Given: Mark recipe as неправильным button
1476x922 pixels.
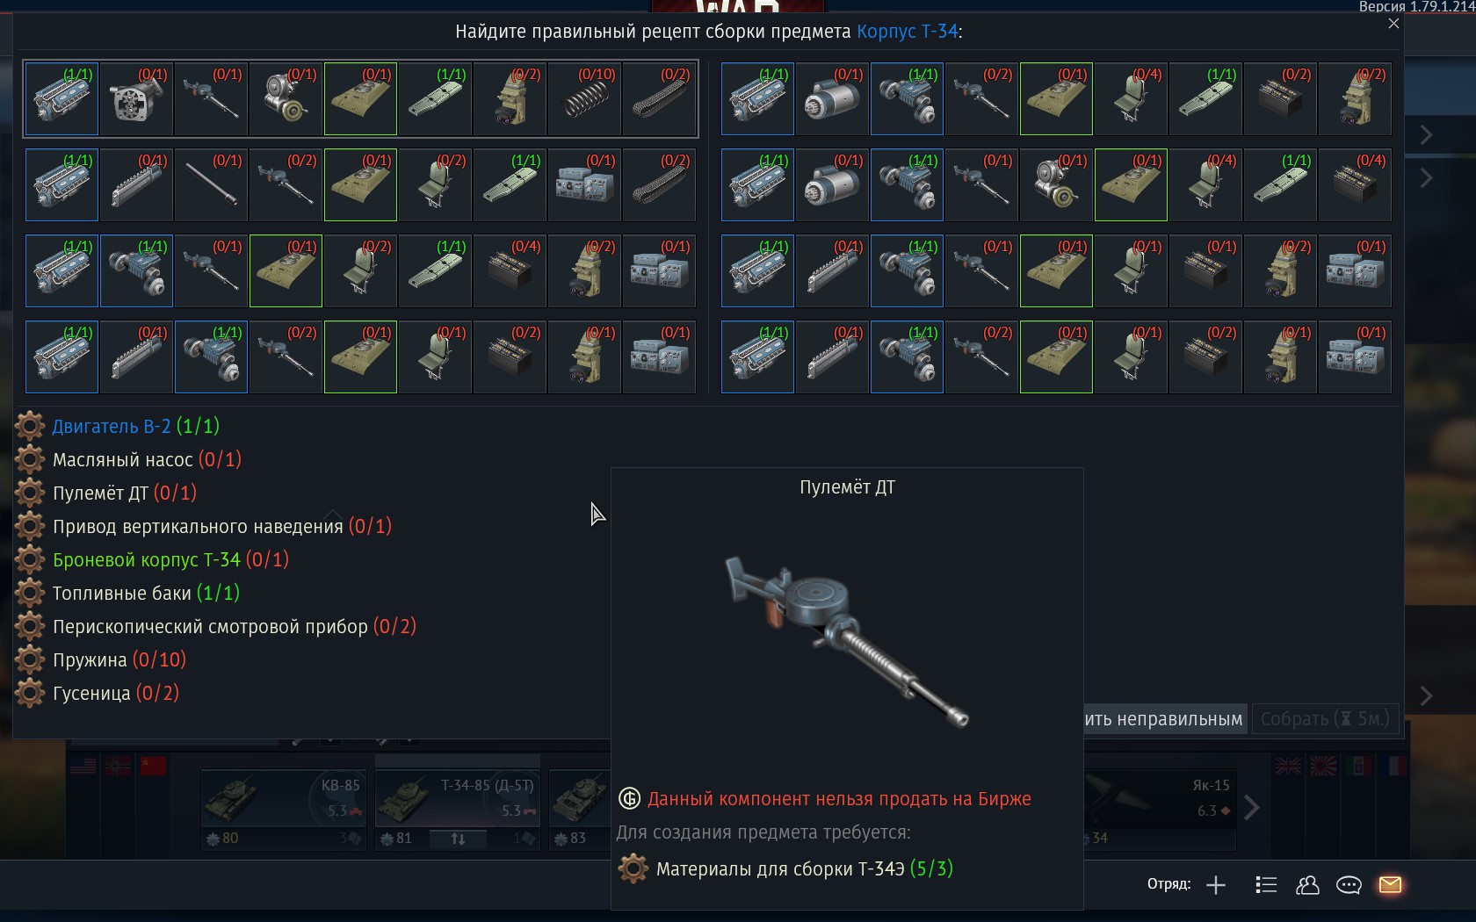Looking at the screenshot, I should pos(1163,719).
